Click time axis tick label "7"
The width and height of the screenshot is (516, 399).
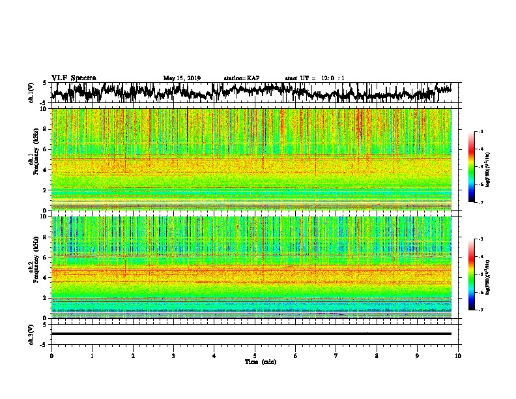tap(336, 355)
